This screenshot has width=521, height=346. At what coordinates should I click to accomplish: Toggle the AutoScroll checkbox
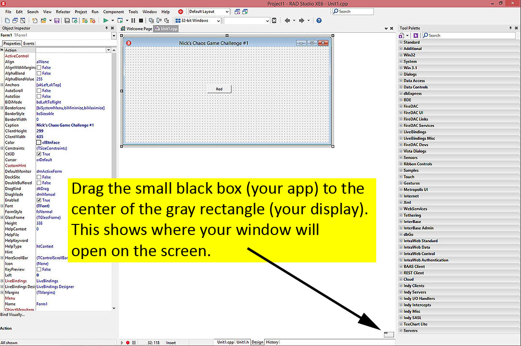(39, 91)
